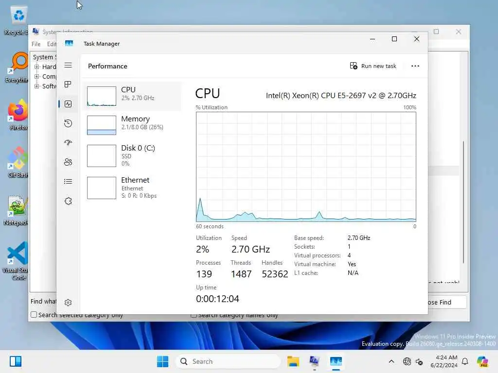This screenshot has height=373, width=498.
Task: Switch to System Information taskbar icon
Action: (x=315, y=361)
